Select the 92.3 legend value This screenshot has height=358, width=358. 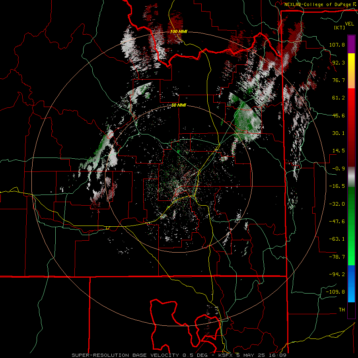point(339,62)
